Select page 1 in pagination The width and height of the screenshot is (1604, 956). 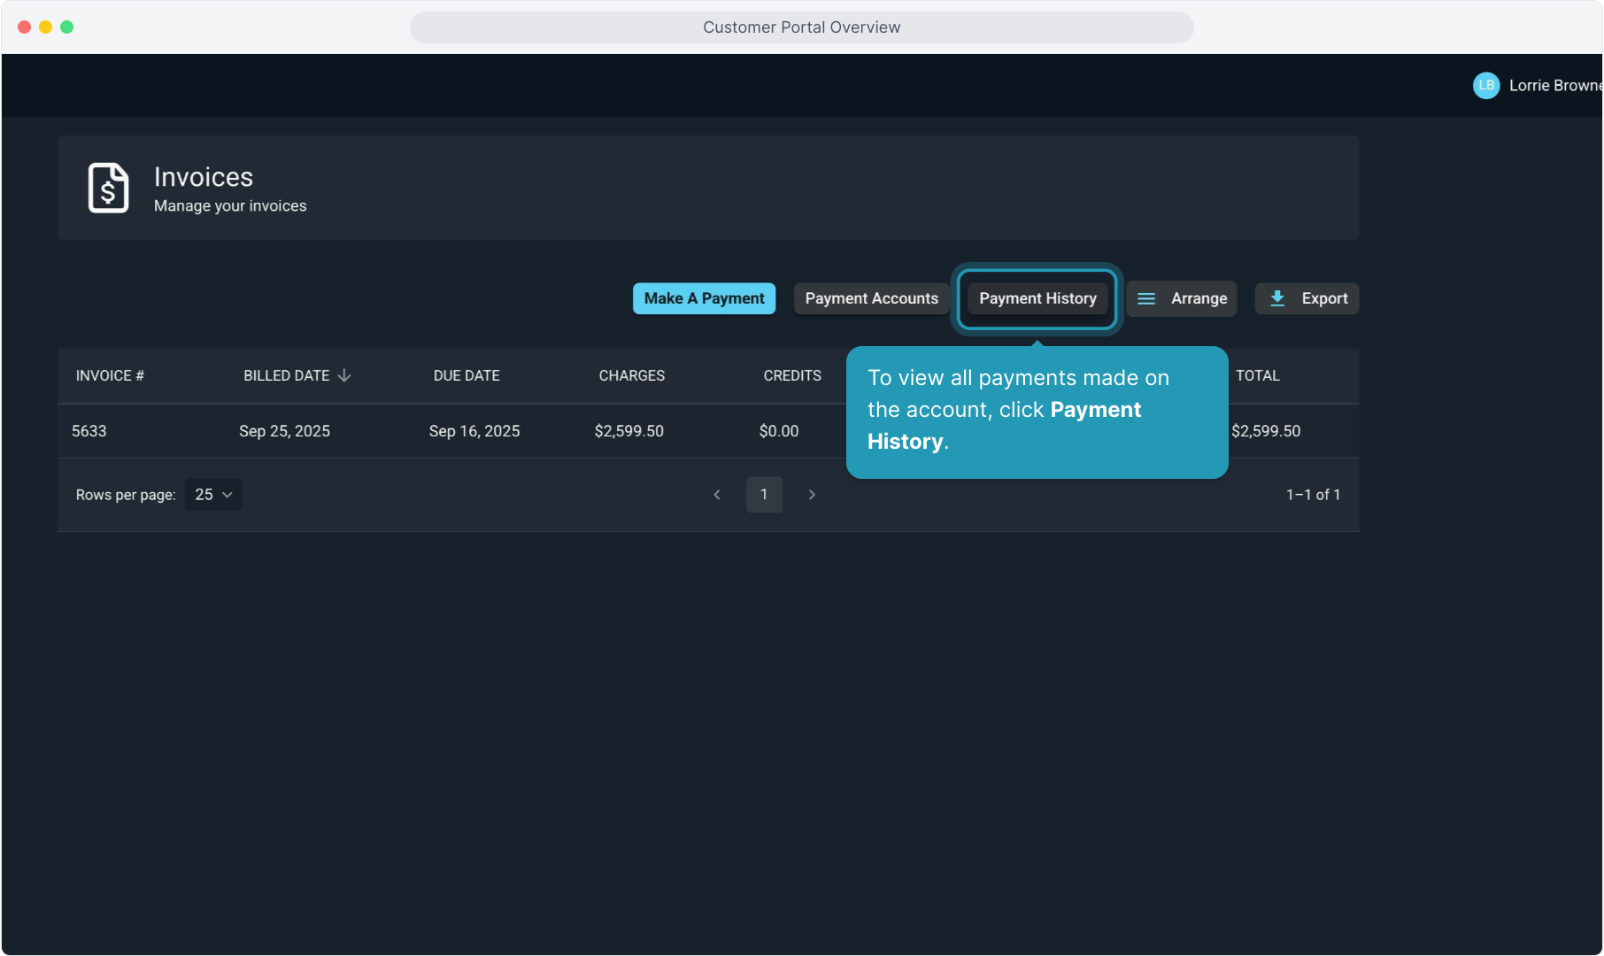click(x=764, y=495)
